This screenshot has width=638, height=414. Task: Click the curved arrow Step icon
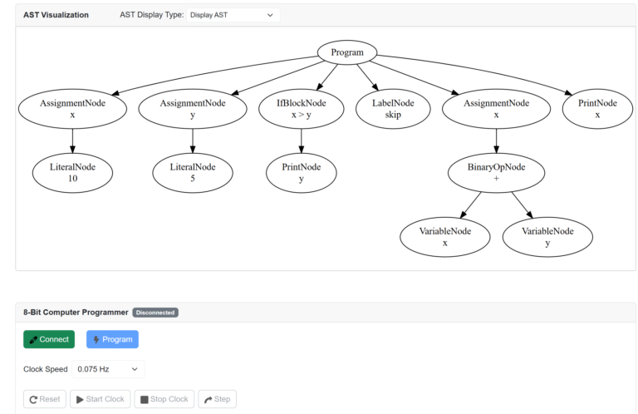point(208,400)
